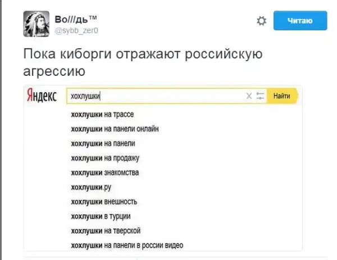Select the suggestion ending in "знакомства"

click(104, 172)
